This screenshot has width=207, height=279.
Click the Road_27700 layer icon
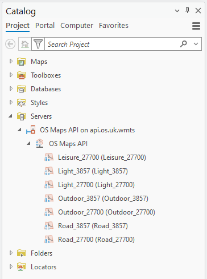pyautogui.click(x=49, y=240)
